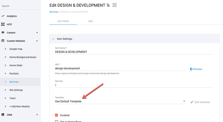This screenshot has width=223, height=122.
Task: Collapse the Custom Modules menu chevron
Action: point(37,41)
